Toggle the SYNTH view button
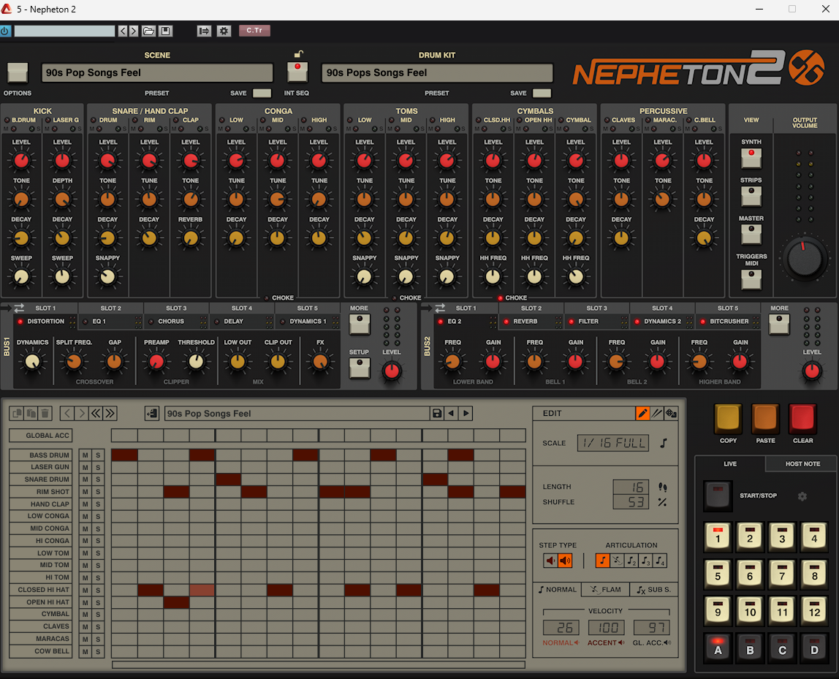This screenshot has height=679, width=839. pos(751,159)
